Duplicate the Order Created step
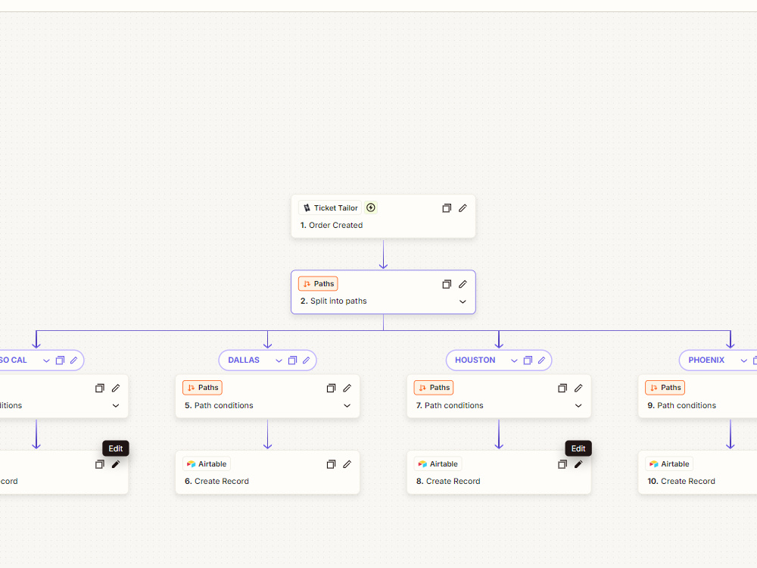 [x=447, y=208]
